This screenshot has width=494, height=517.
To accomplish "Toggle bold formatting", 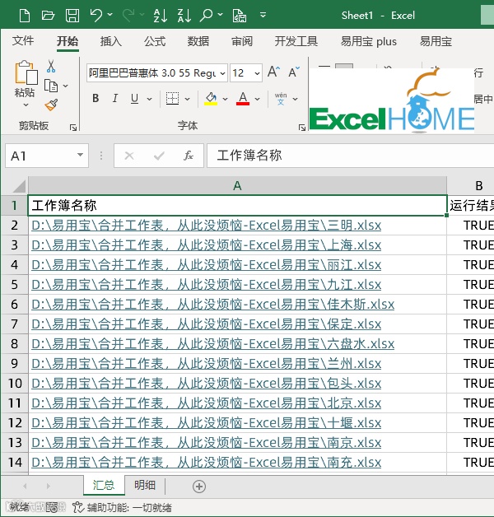I will click(x=96, y=98).
